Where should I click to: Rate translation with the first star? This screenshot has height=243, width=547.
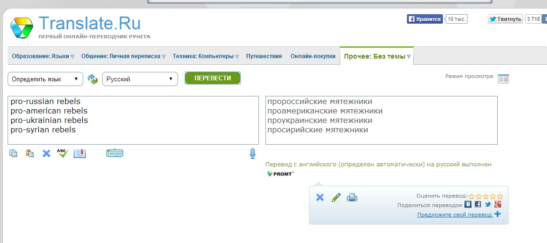click(472, 196)
